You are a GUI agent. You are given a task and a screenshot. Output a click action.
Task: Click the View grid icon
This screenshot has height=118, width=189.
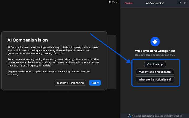coord(110,2)
